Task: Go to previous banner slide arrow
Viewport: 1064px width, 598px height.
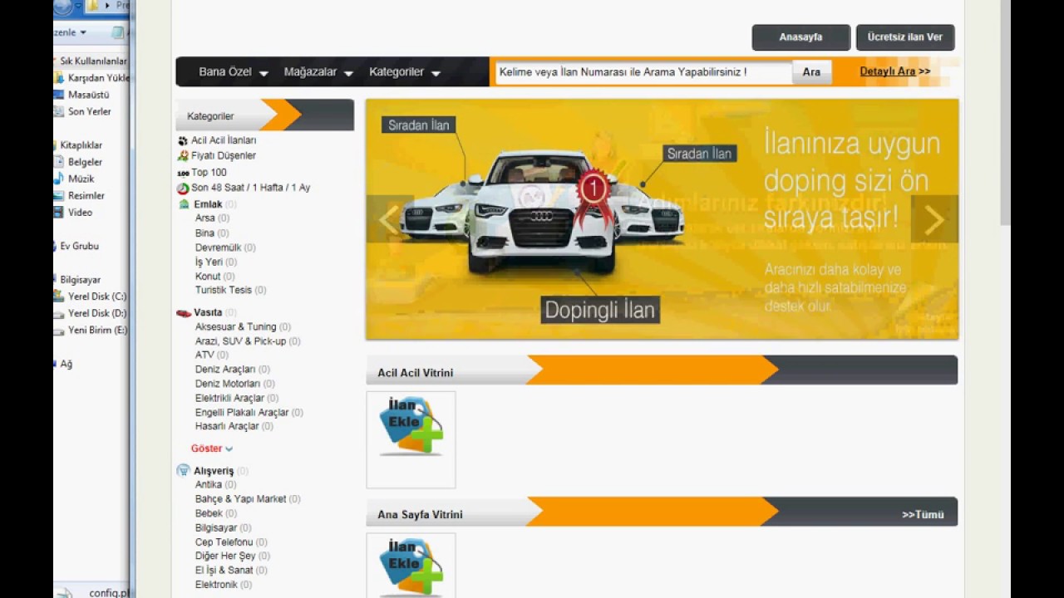Action: pos(390,219)
